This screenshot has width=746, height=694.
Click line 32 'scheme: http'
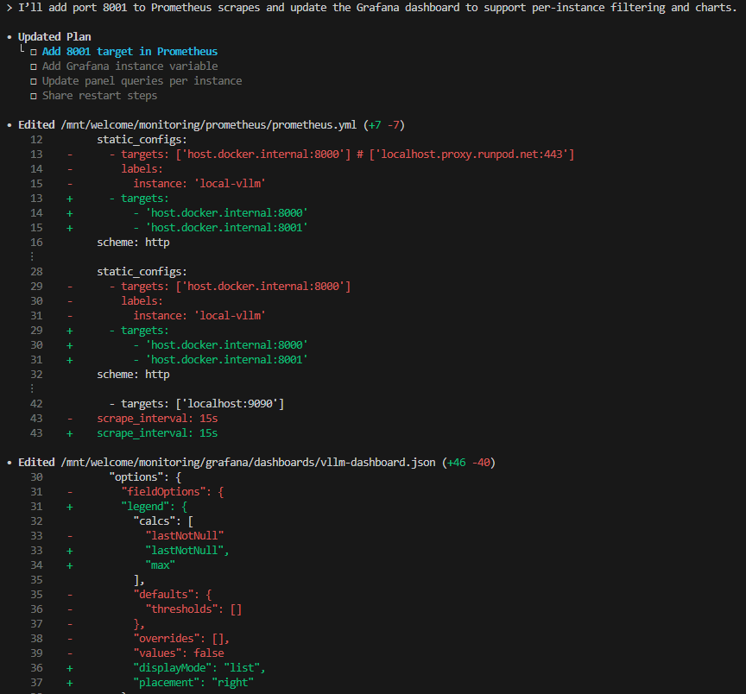(133, 375)
